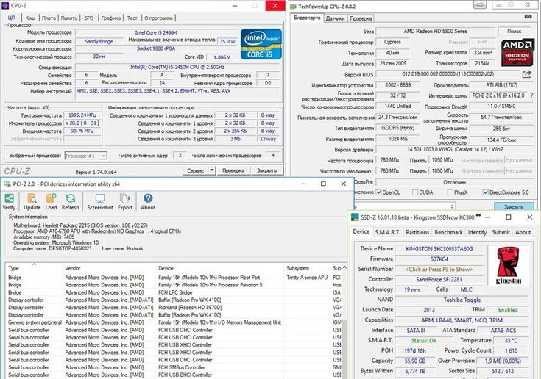Open the S.M.A.R.T. tab in SSD-Z

pos(387,232)
